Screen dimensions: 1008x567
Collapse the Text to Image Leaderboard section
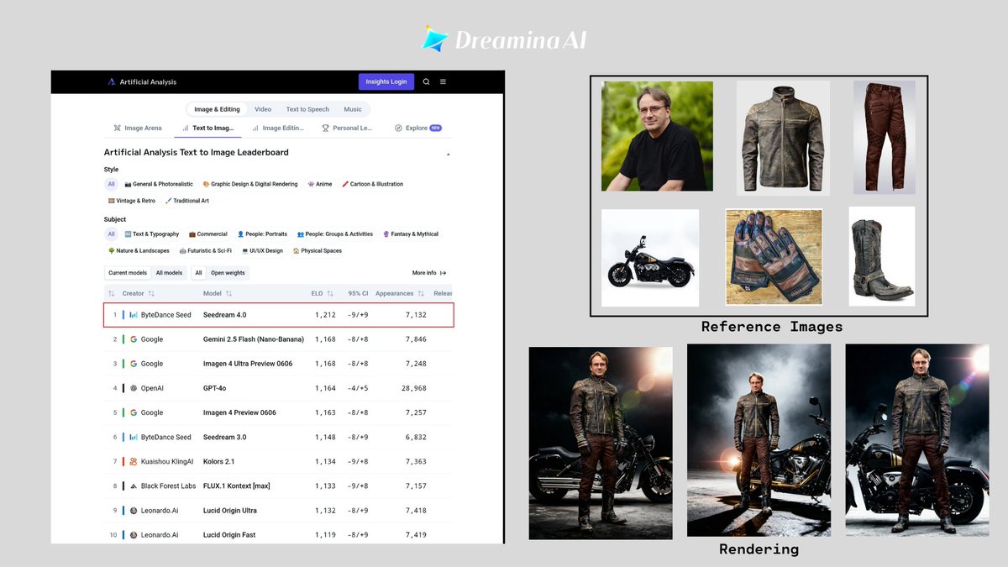point(448,154)
